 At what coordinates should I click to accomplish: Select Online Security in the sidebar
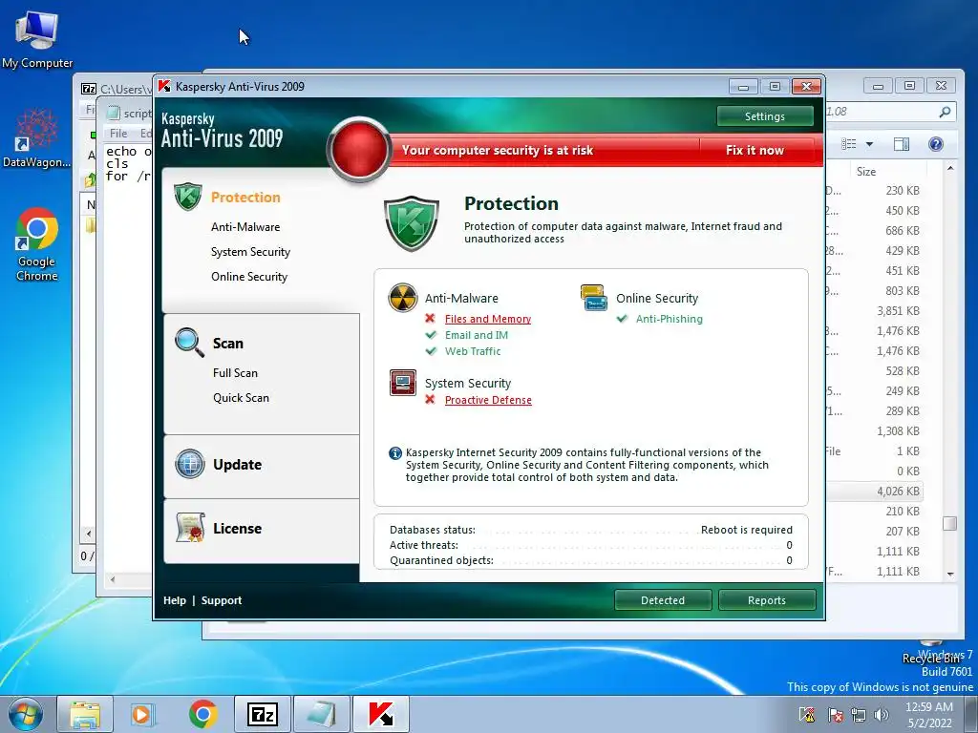point(249,277)
